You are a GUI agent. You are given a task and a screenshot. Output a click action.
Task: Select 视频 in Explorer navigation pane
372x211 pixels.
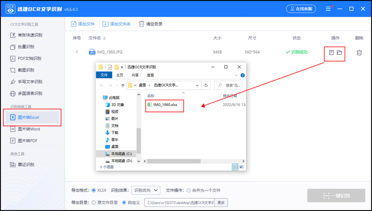(112, 112)
